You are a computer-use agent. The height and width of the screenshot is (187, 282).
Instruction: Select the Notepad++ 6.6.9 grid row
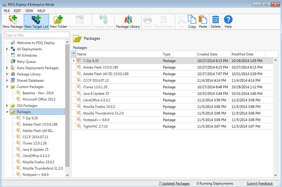[172, 120]
